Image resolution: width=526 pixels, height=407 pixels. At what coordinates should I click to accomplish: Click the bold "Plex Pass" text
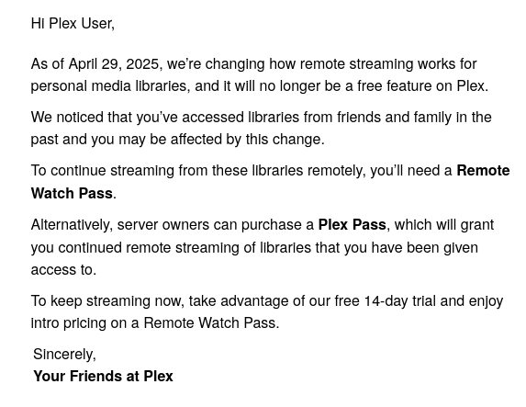click(352, 225)
